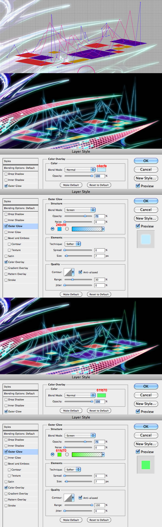
Task: Click light blue style preview thumbnail
Action: tap(146, 239)
